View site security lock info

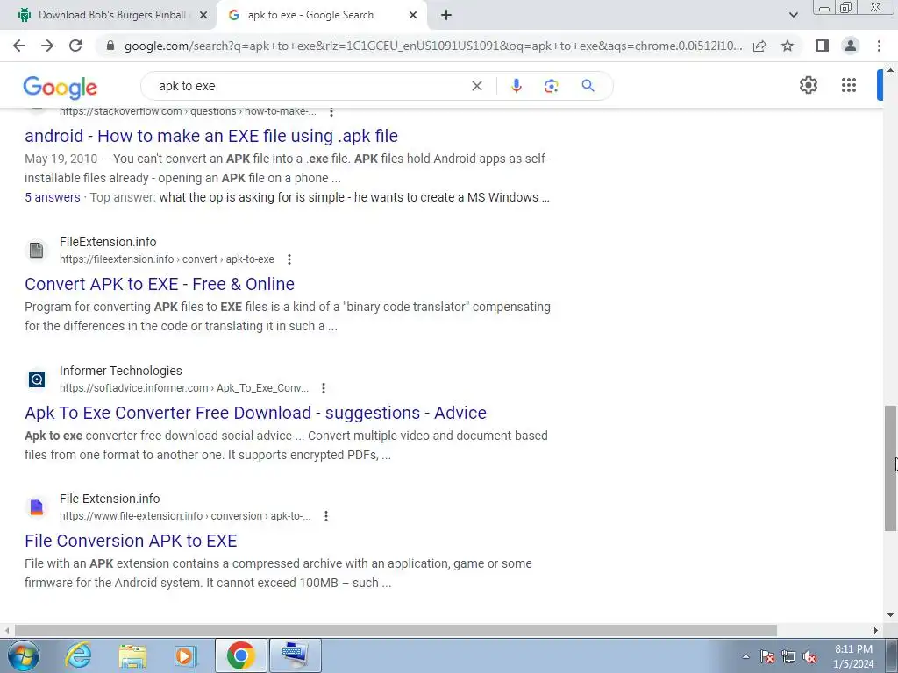[x=110, y=46]
